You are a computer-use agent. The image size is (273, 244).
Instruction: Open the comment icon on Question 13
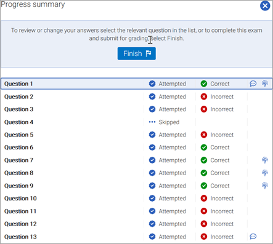pos(253,237)
